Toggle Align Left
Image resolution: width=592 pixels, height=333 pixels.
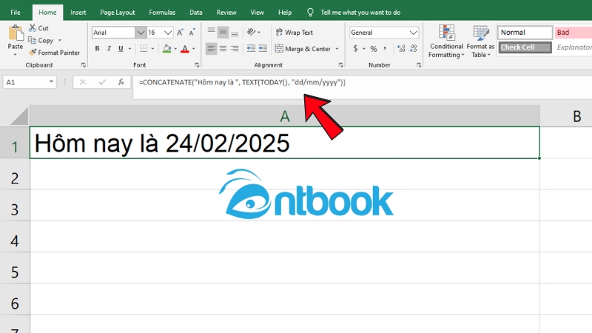pos(211,48)
